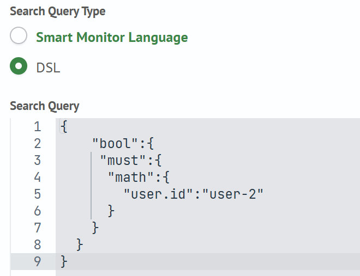
Task: Click the closing brace on line 7
Action: pyautogui.click(x=95, y=228)
